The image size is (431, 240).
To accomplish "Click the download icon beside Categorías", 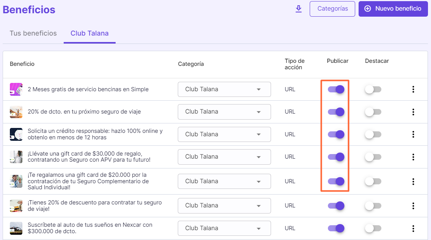I will click(x=298, y=9).
